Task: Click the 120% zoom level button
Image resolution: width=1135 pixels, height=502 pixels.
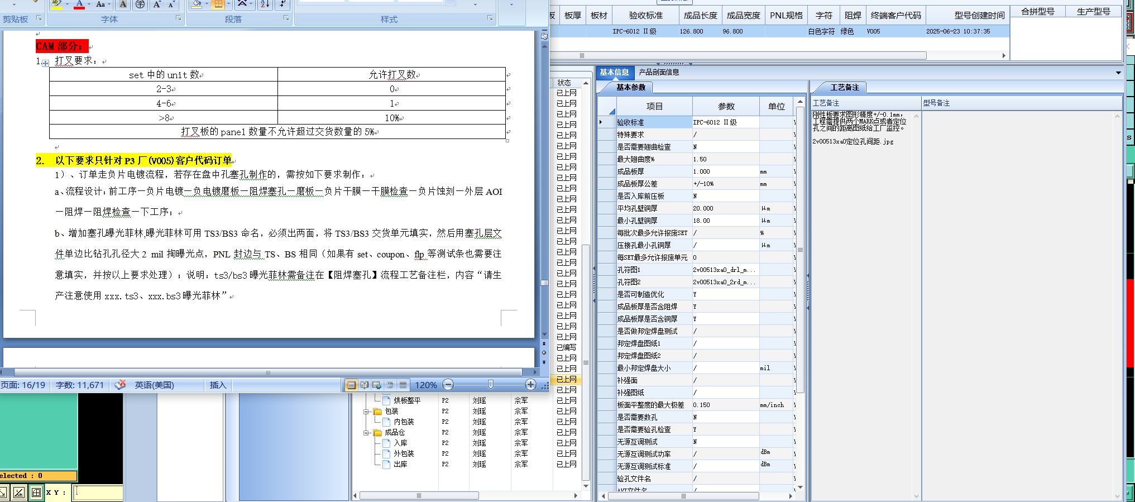Action: [x=426, y=385]
